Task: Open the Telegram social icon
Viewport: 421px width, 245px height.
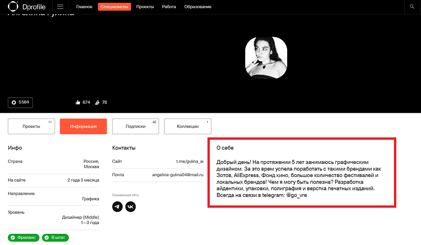Action: pos(117,207)
